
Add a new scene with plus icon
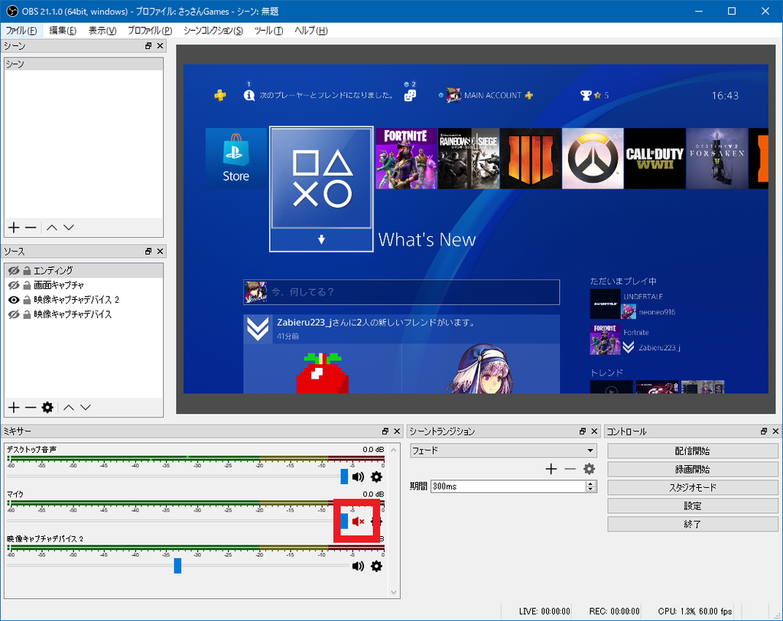[x=14, y=228]
